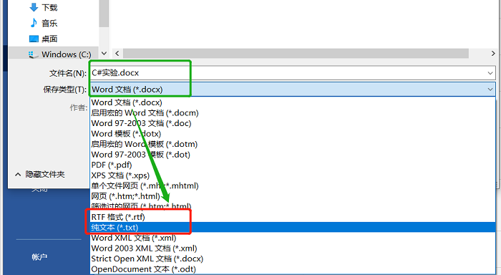Screen dimensions: 501x275
Task: Click horizontal scrollbar left arrow
Action: [x=117, y=54]
